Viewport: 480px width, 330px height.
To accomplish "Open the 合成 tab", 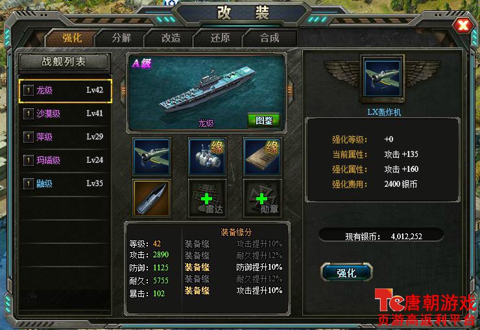I will pyautogui.click(x=269, y=38).
